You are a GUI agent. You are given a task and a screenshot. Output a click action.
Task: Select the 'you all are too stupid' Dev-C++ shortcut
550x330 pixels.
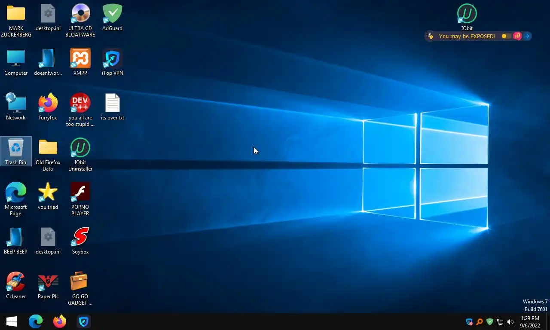point(80,110)
